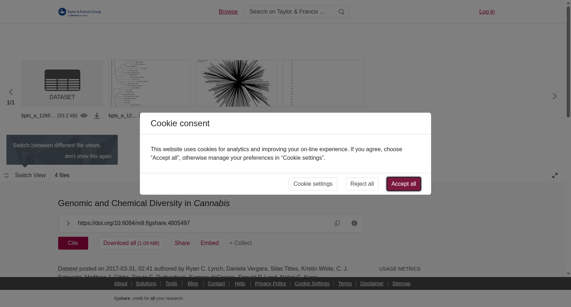Dismiss tooltip with don't show this again
Screen dimensions: 571x307
click(x=88, y=156)
